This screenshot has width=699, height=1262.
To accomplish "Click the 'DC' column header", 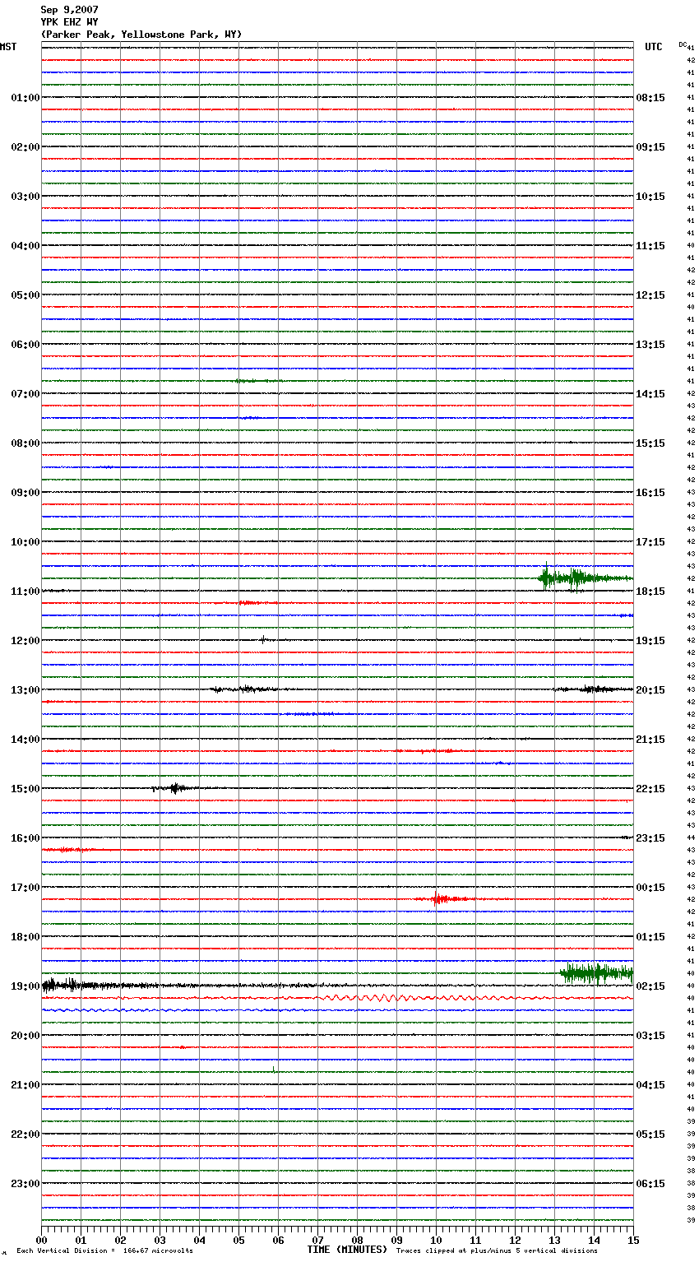I will (682, 44).
